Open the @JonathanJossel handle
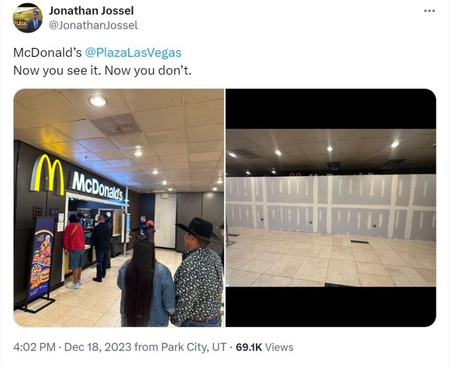The image size is (452, 365). [x=93, y=25]
